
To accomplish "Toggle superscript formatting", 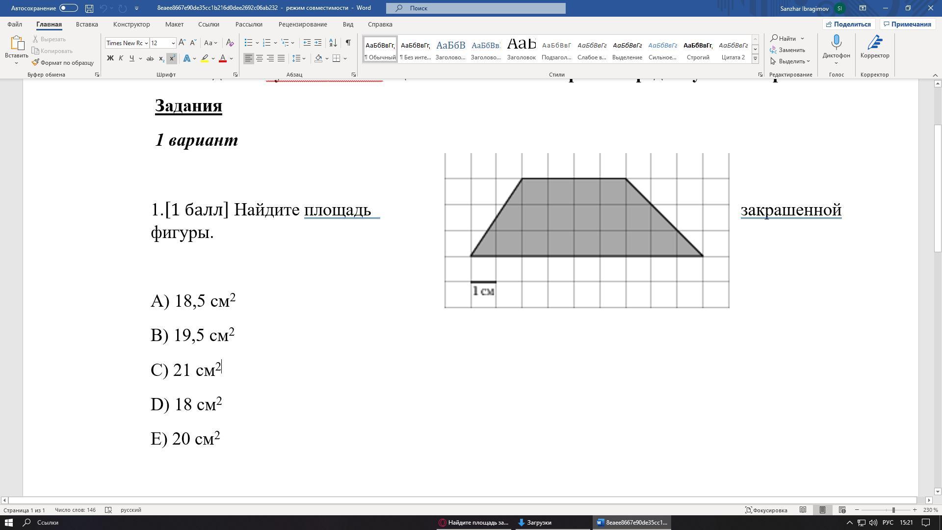I will (x=172, y=58).
